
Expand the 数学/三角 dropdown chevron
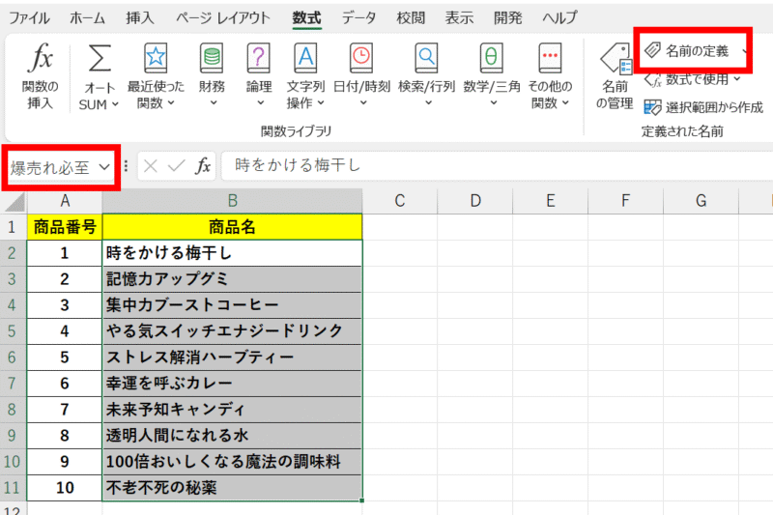tap(494, 103)
